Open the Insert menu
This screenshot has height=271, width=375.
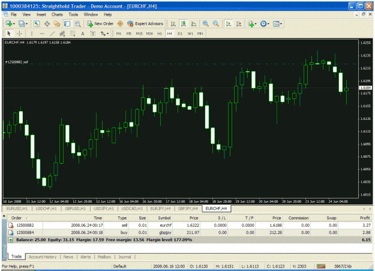(41, 14)
